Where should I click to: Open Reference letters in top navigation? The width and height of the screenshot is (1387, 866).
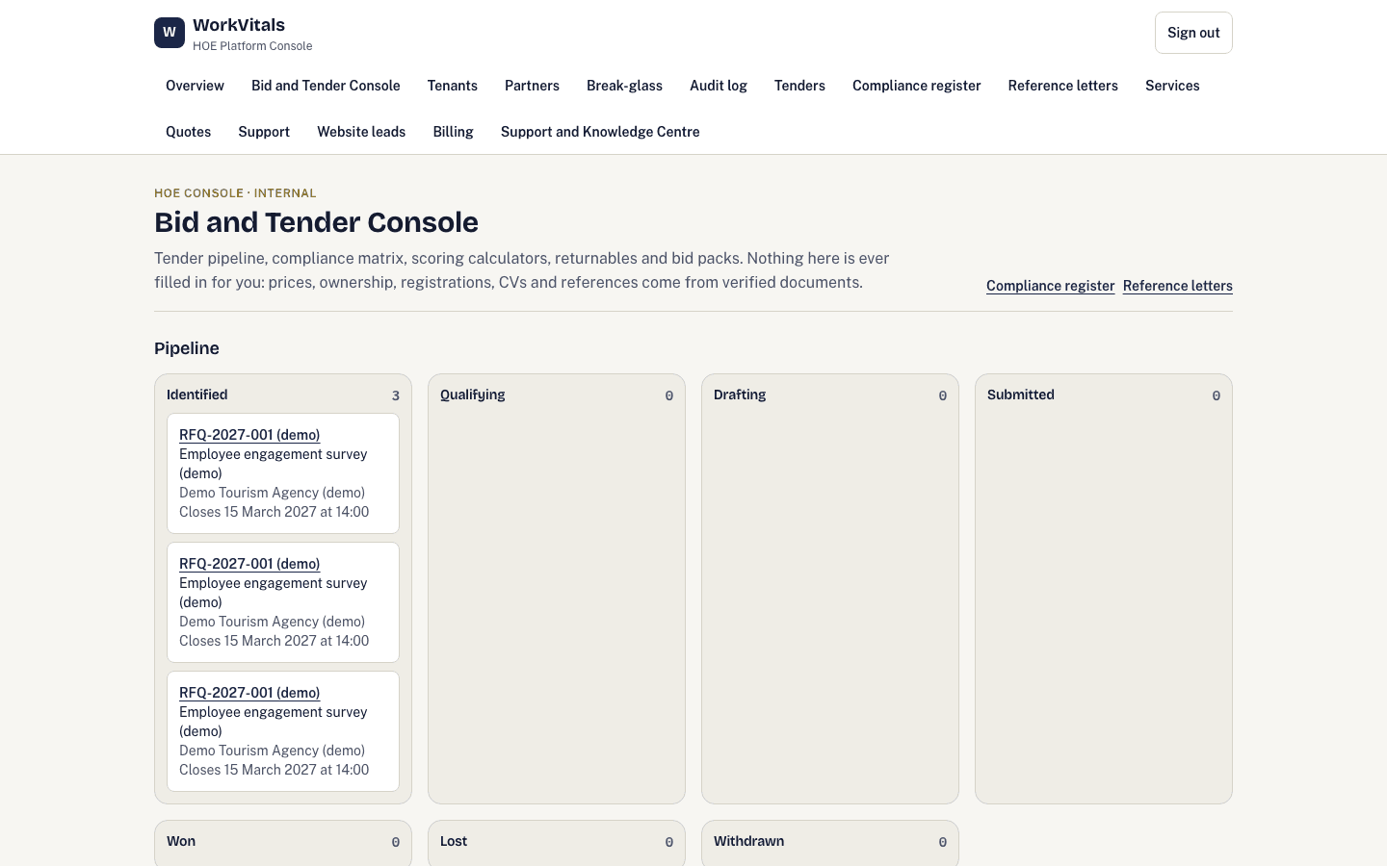(1063, 86)
